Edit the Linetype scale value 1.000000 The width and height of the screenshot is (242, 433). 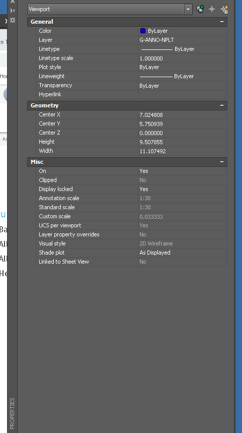point(151,58)
